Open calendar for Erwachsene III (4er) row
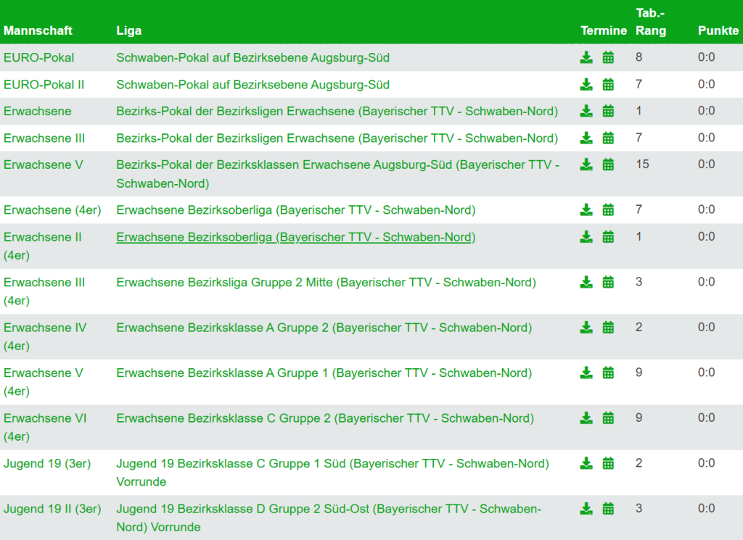 coord(608,282)
